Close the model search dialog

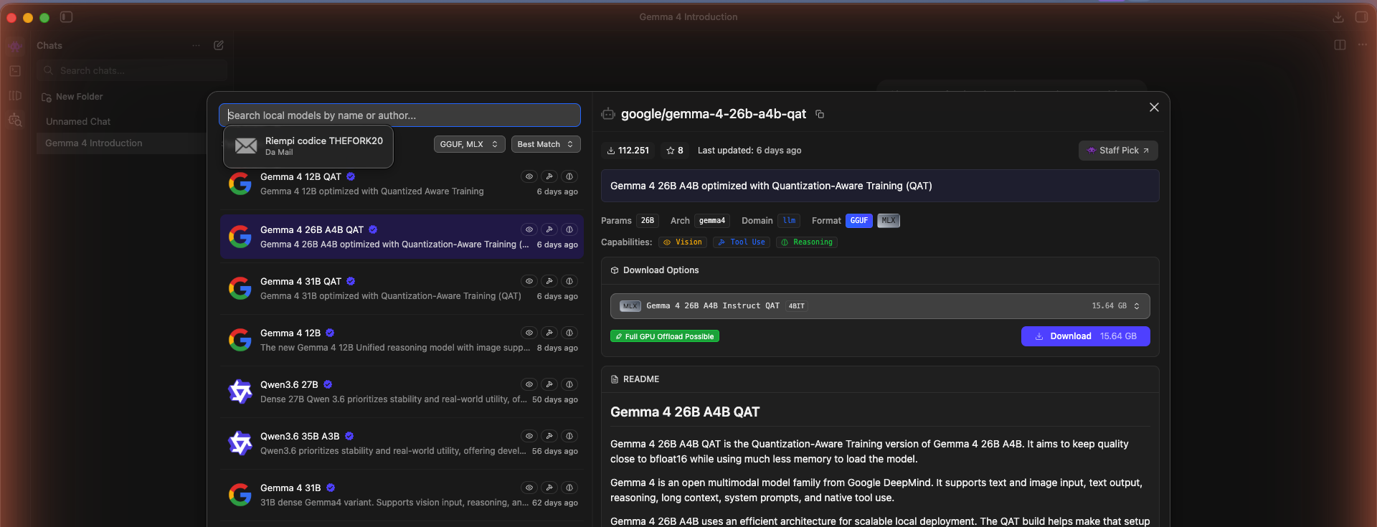[x=1154, y=107]
